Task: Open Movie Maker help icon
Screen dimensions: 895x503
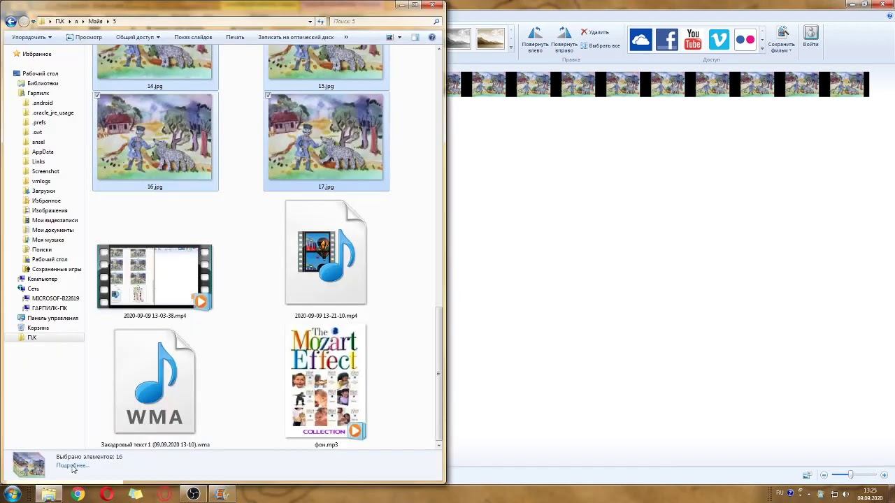Action: coord(891,15)
